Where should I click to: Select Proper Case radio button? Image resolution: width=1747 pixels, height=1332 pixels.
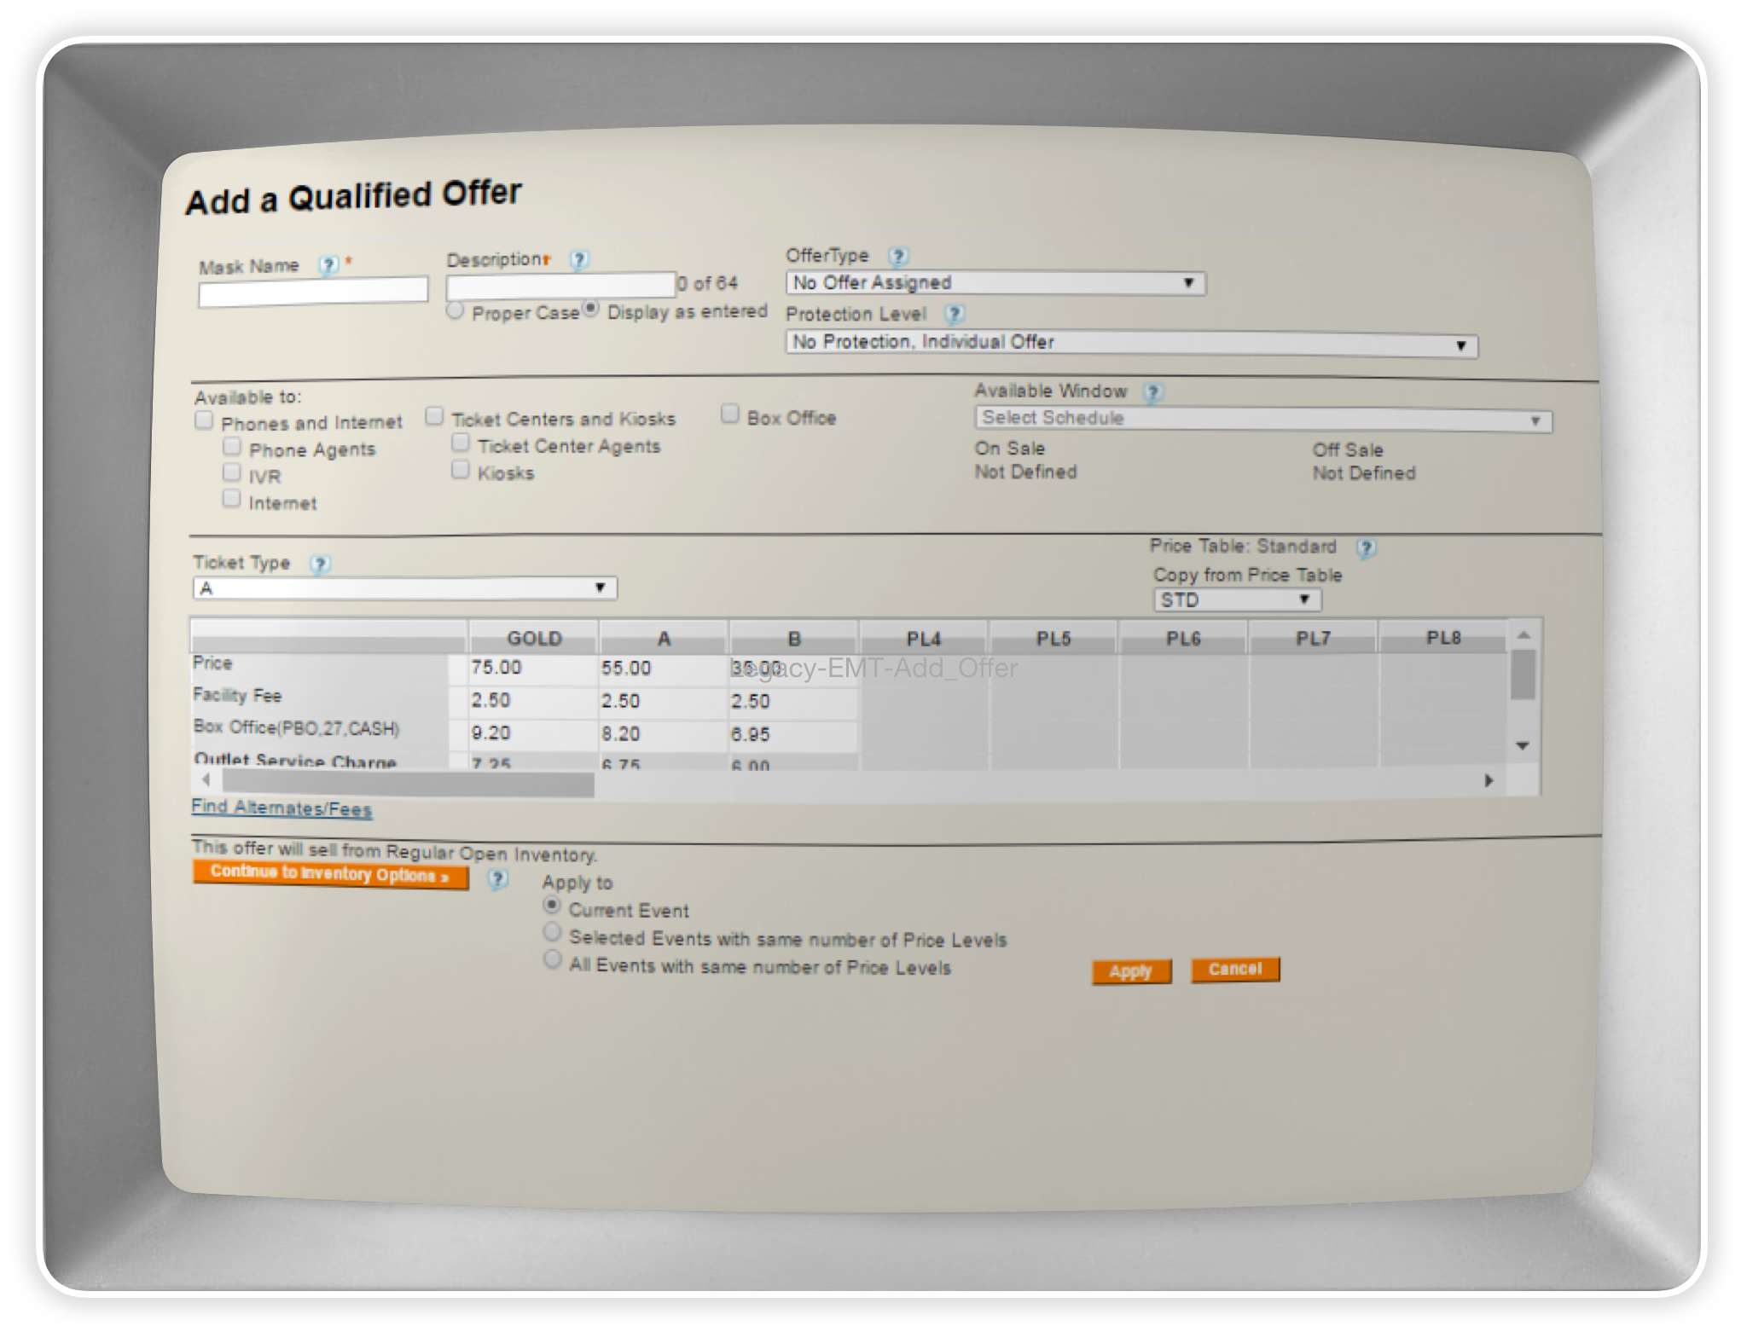tap(455, 310)
